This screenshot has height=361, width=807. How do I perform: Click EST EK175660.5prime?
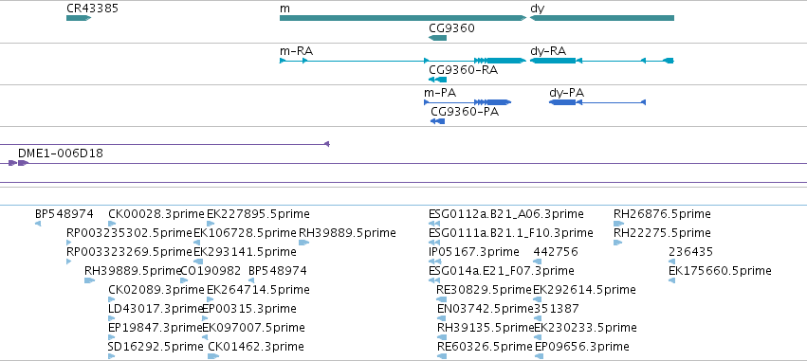pyautogui.click(x=720, y=271)
